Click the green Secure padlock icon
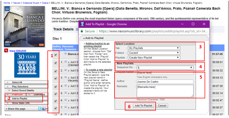229x118 pixels. (82, 31)
